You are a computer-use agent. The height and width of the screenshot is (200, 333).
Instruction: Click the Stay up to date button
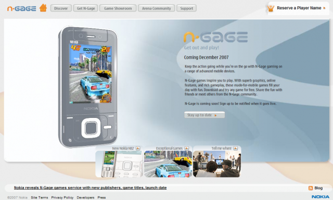click(204, 115)
